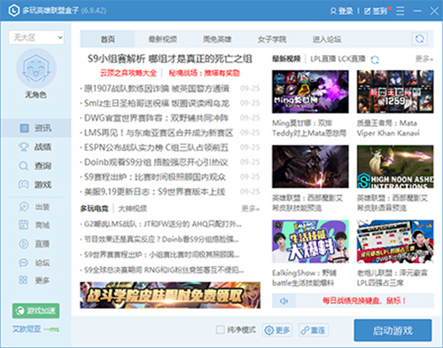Open news 美服9.19更新日志
443x348 pixels.
pyautogui.click(x=154, y=192)
